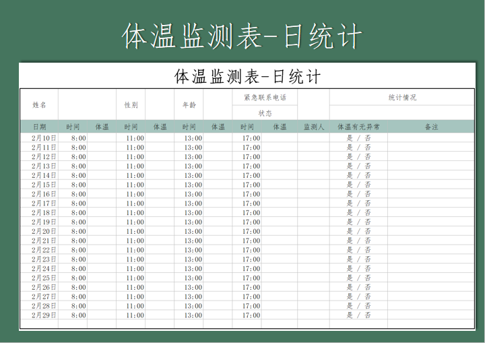Click the 2月29日 date cell
This screenshot has width=485, height=343.
coord(39,315)
